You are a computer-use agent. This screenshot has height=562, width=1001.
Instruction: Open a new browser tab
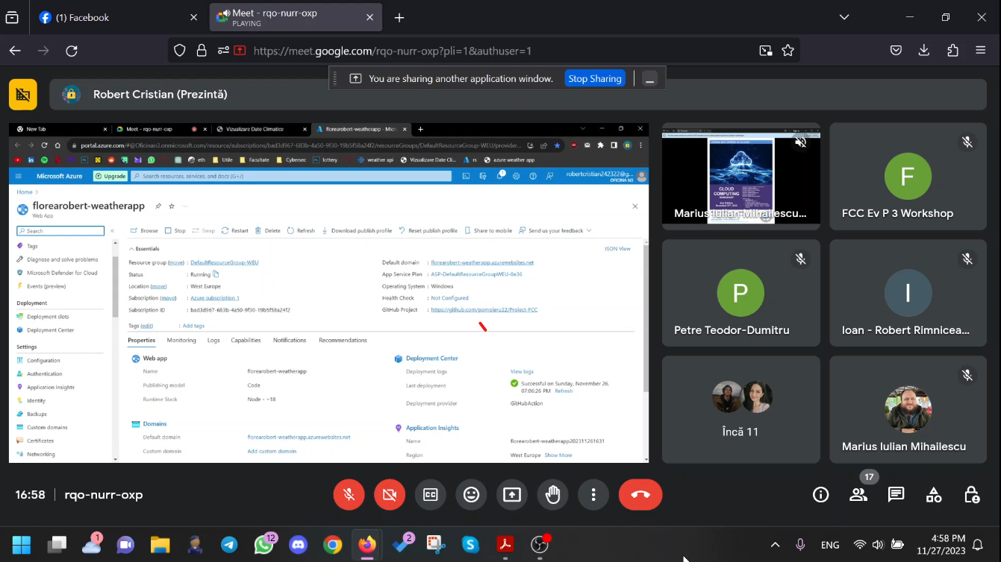point(399,17)
